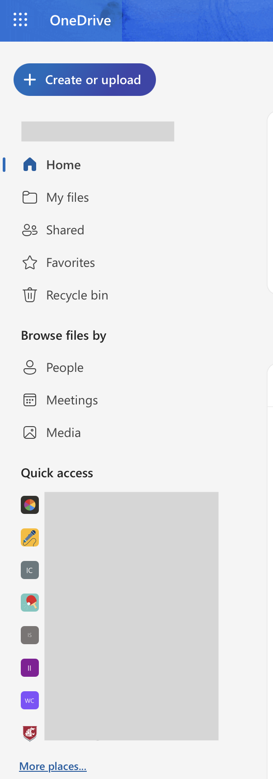
Task: Browse files by People
Action: 29,367
